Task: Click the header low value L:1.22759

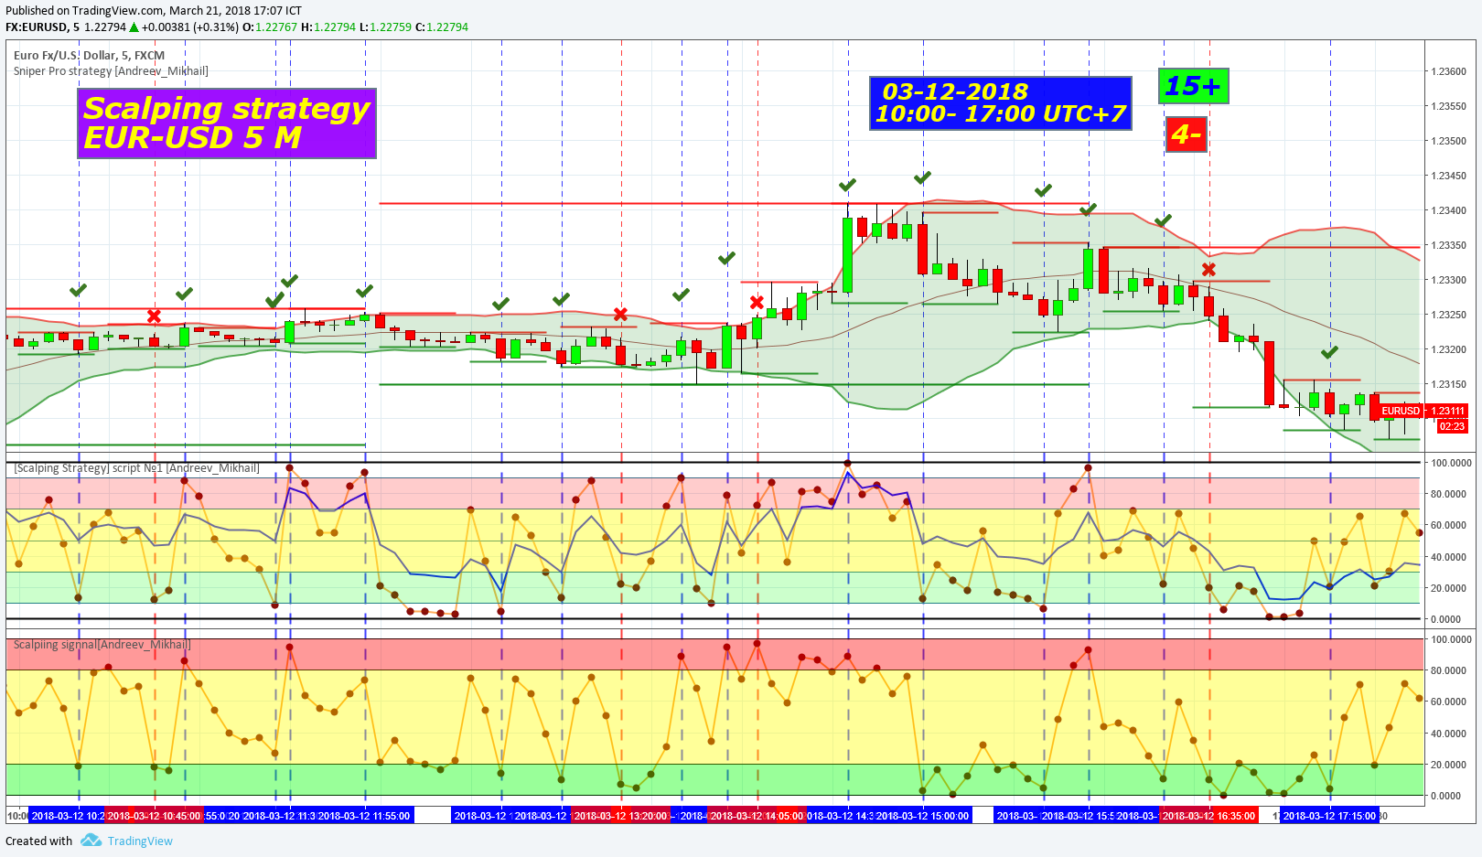Action: (385, 27)
